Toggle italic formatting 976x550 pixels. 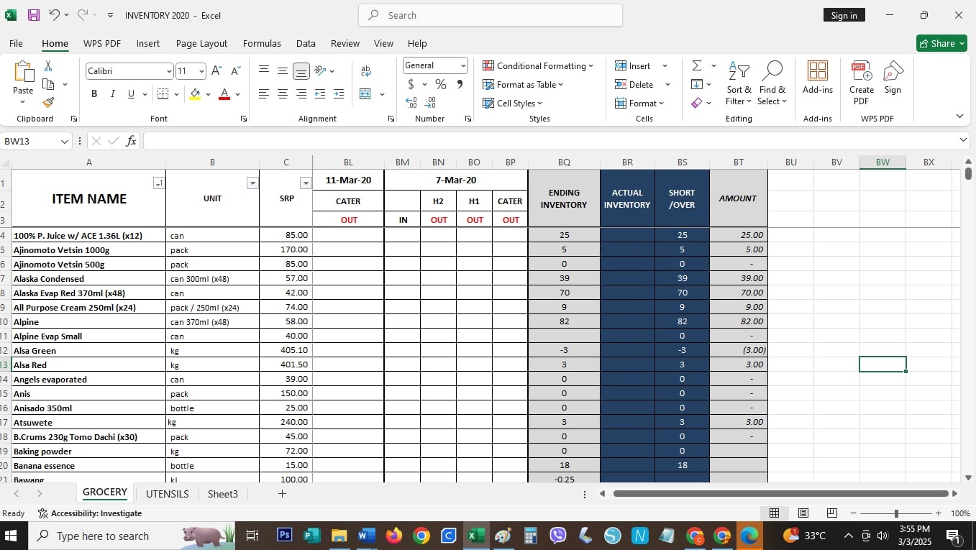click(112, 94)
